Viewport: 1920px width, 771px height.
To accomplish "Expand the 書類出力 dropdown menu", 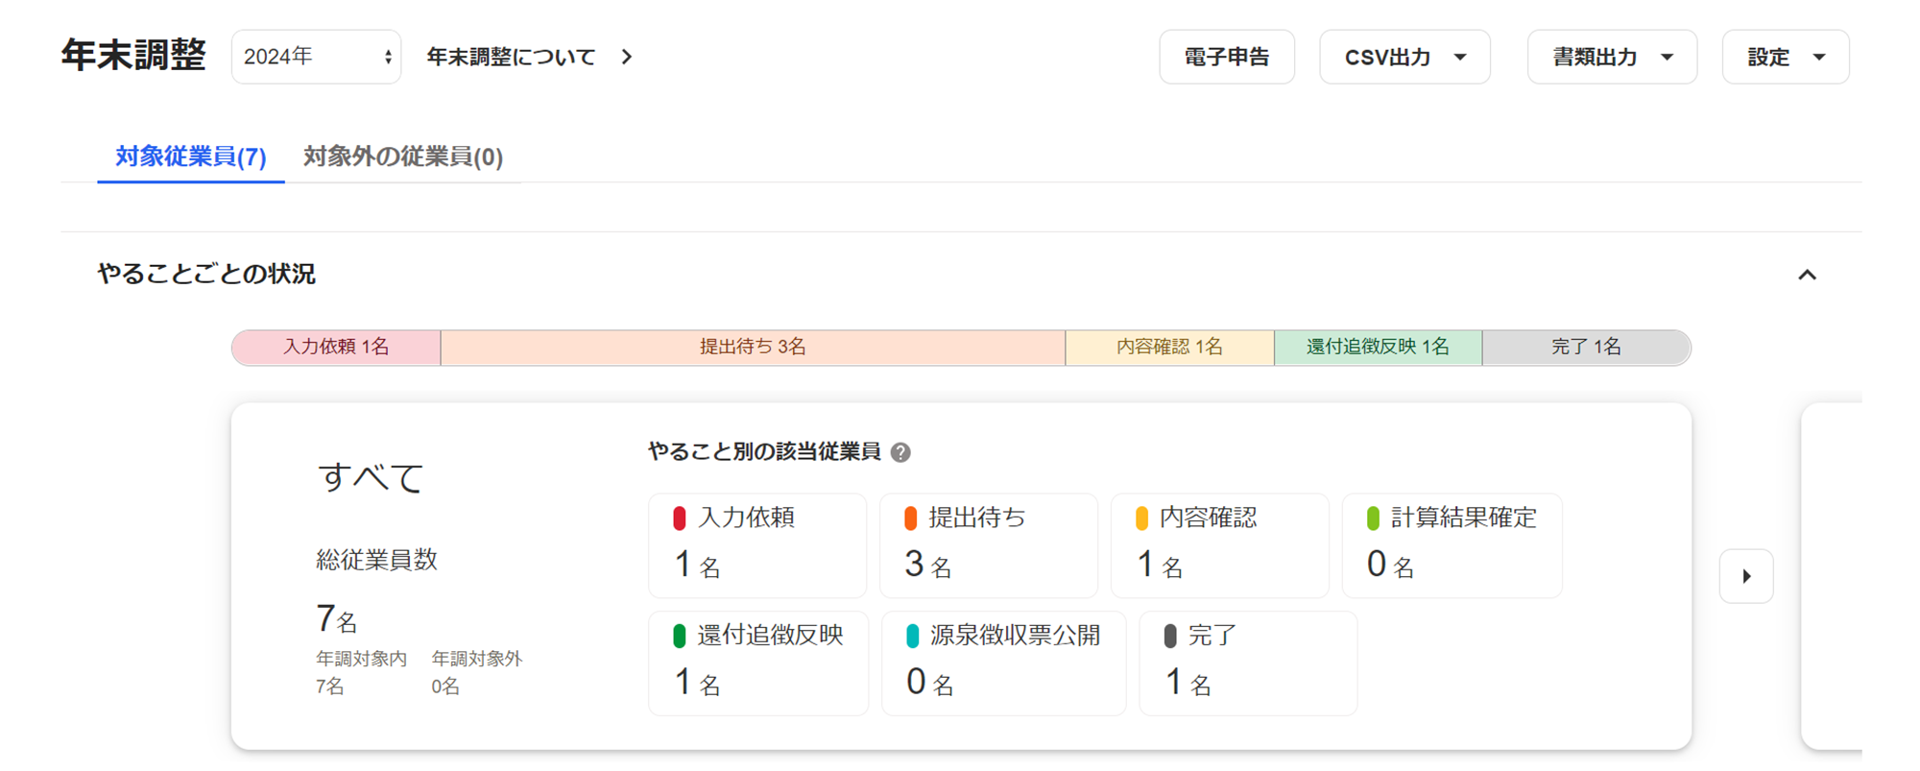I will pos(1611,58).
